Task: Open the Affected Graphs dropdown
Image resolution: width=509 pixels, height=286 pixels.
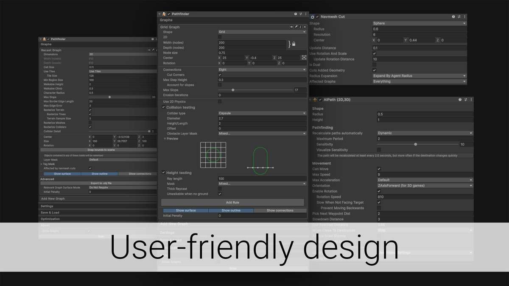Action: pyautogui.click(x=419, y=81)
